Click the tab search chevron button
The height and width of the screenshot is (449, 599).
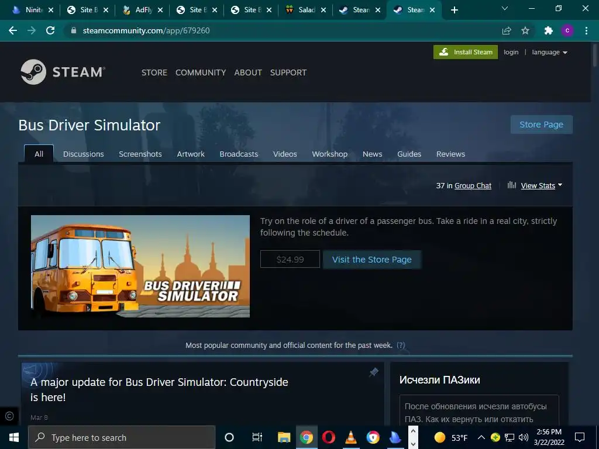point(505,8)
